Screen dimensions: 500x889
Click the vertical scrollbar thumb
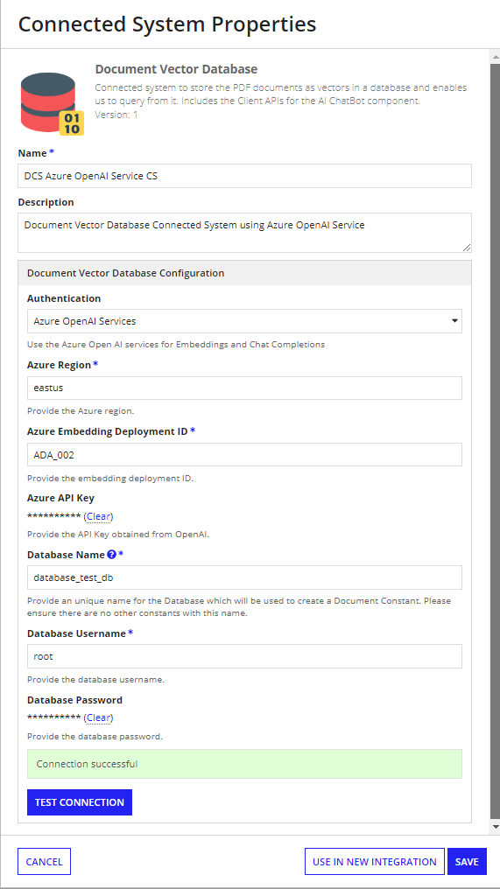(495, 439)
